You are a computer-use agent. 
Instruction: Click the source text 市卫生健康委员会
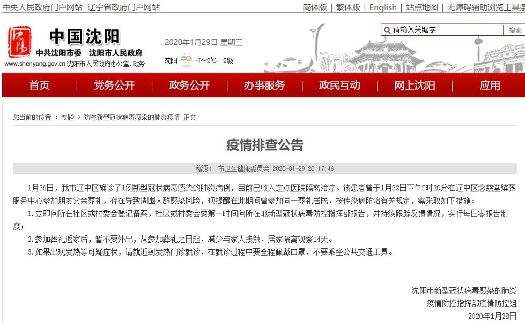point(243,168)
